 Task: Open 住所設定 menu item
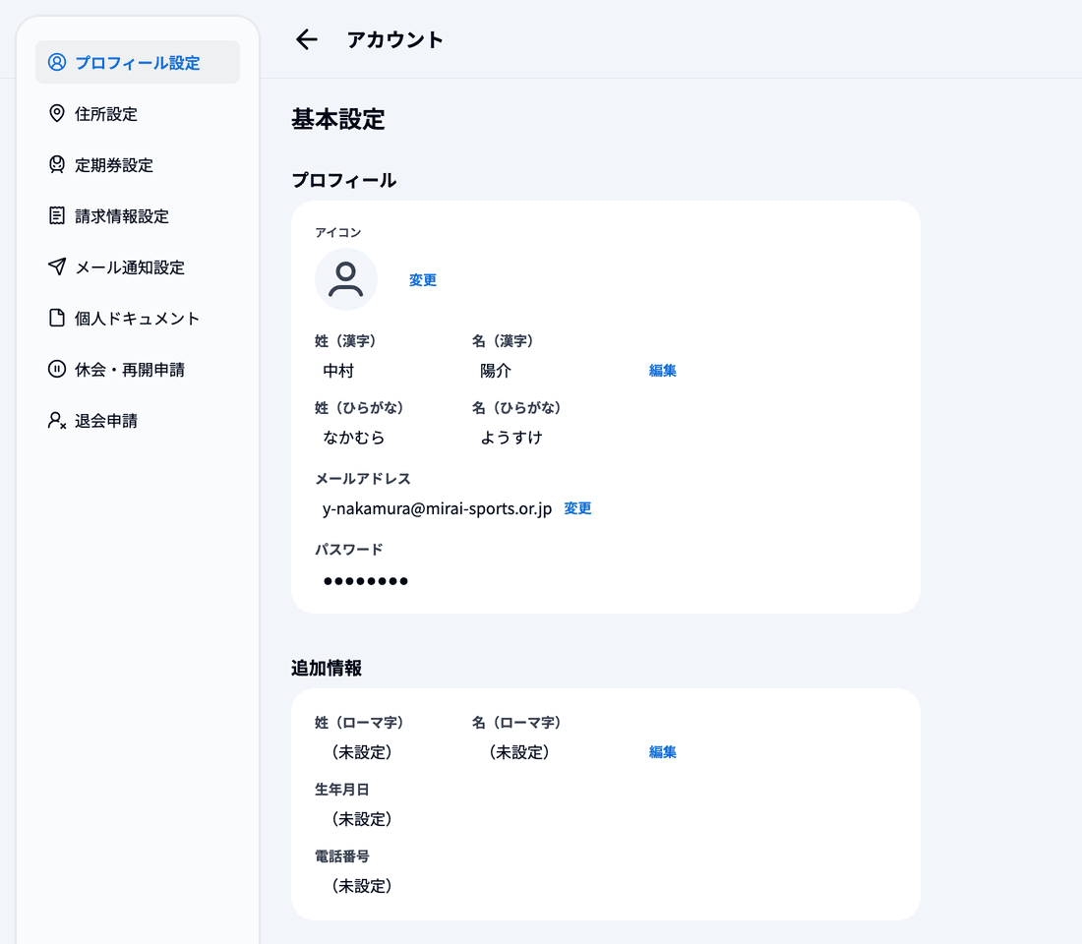coord(138,113)
